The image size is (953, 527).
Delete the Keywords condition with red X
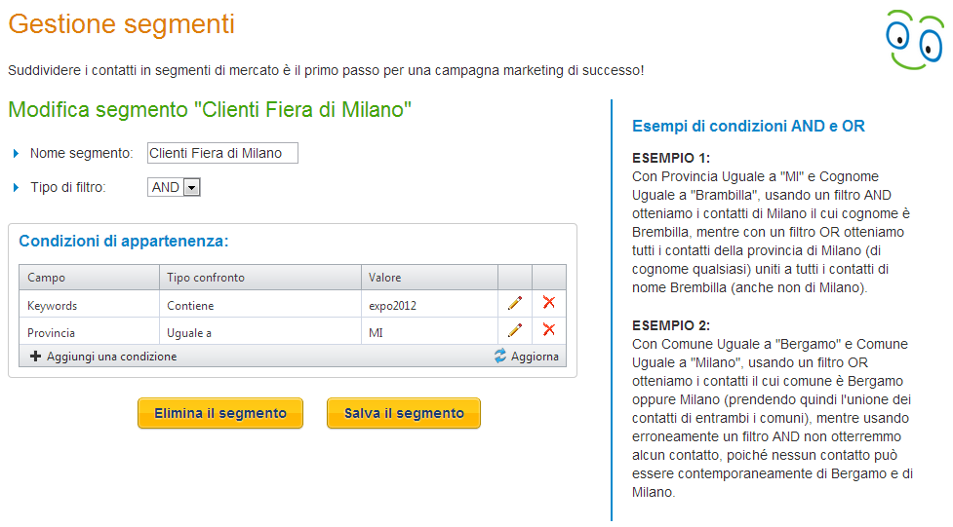click(x=548, y=304)
